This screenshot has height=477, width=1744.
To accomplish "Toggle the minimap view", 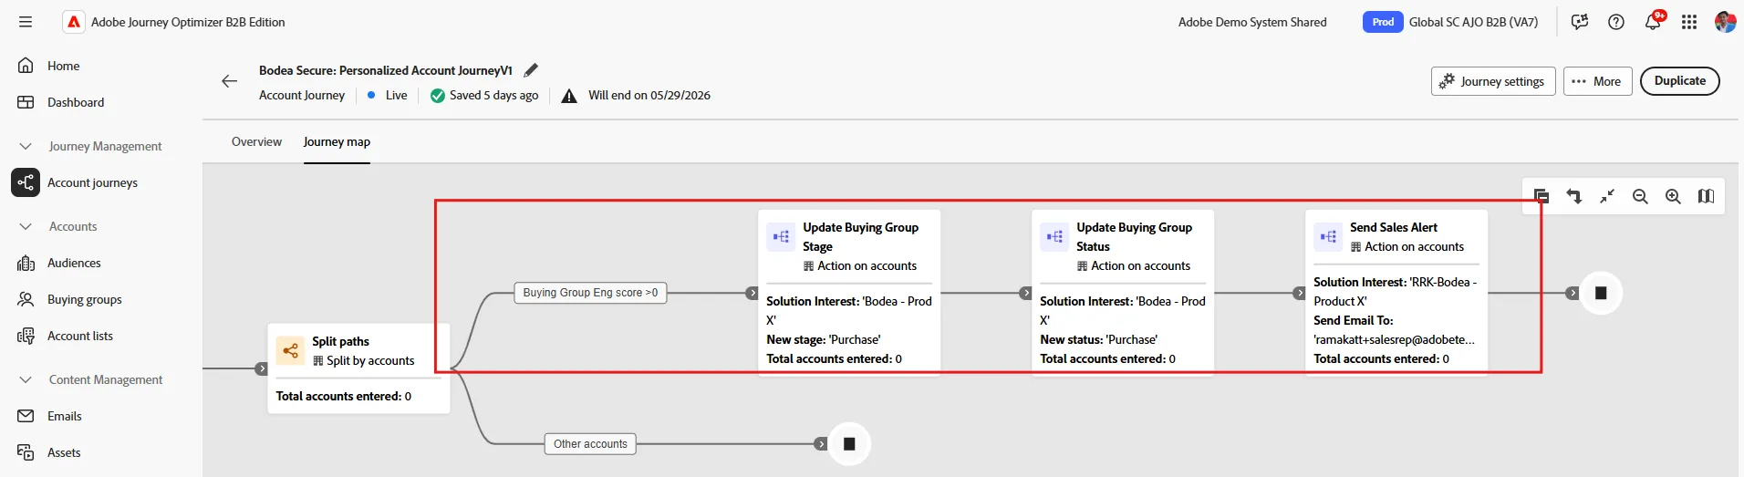I will tap(1706, 196).
